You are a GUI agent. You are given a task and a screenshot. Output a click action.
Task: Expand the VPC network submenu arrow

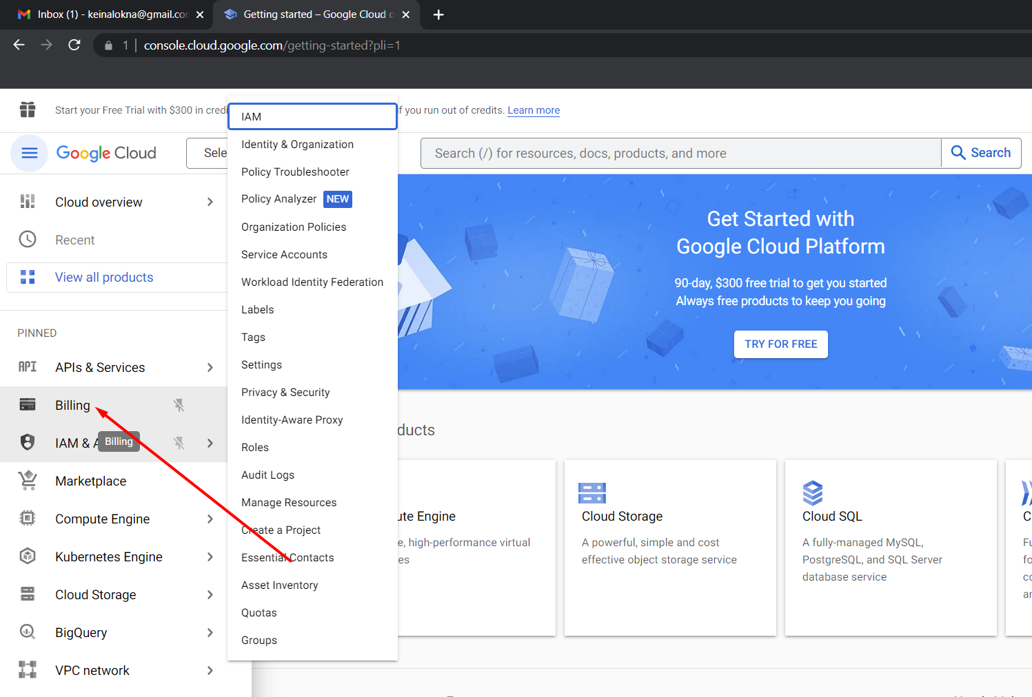210,670
